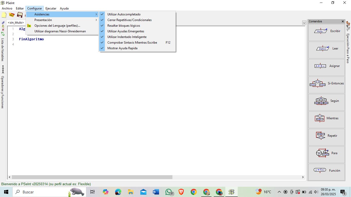The width and height of the screenshot is (351, 197).
Task: Open the Lista de Variables side panel
Action: [x=3, y=49]
